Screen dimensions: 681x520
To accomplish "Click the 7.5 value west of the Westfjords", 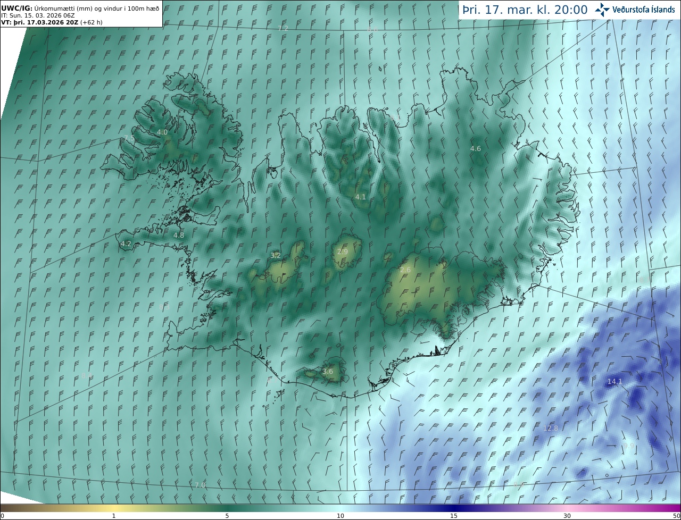I will pos(129,138).
